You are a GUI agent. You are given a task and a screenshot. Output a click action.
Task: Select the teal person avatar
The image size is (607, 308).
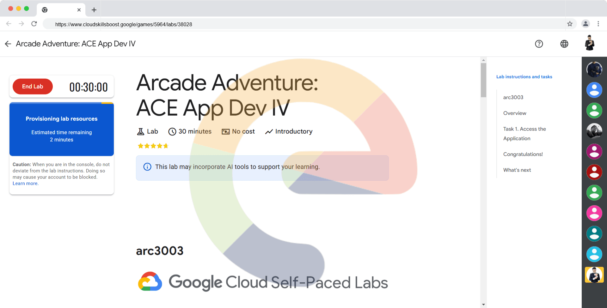(594, 234)
